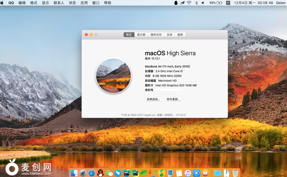
Task: Switch to the 显示器 tab
Action: pyautogui.click(x=141, y=35)
